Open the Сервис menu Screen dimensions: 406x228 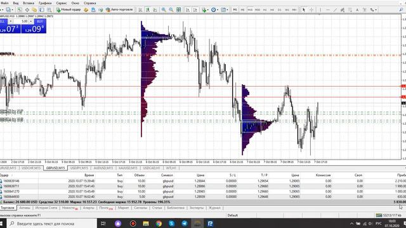pyautogui.click(x=62, y=3)
